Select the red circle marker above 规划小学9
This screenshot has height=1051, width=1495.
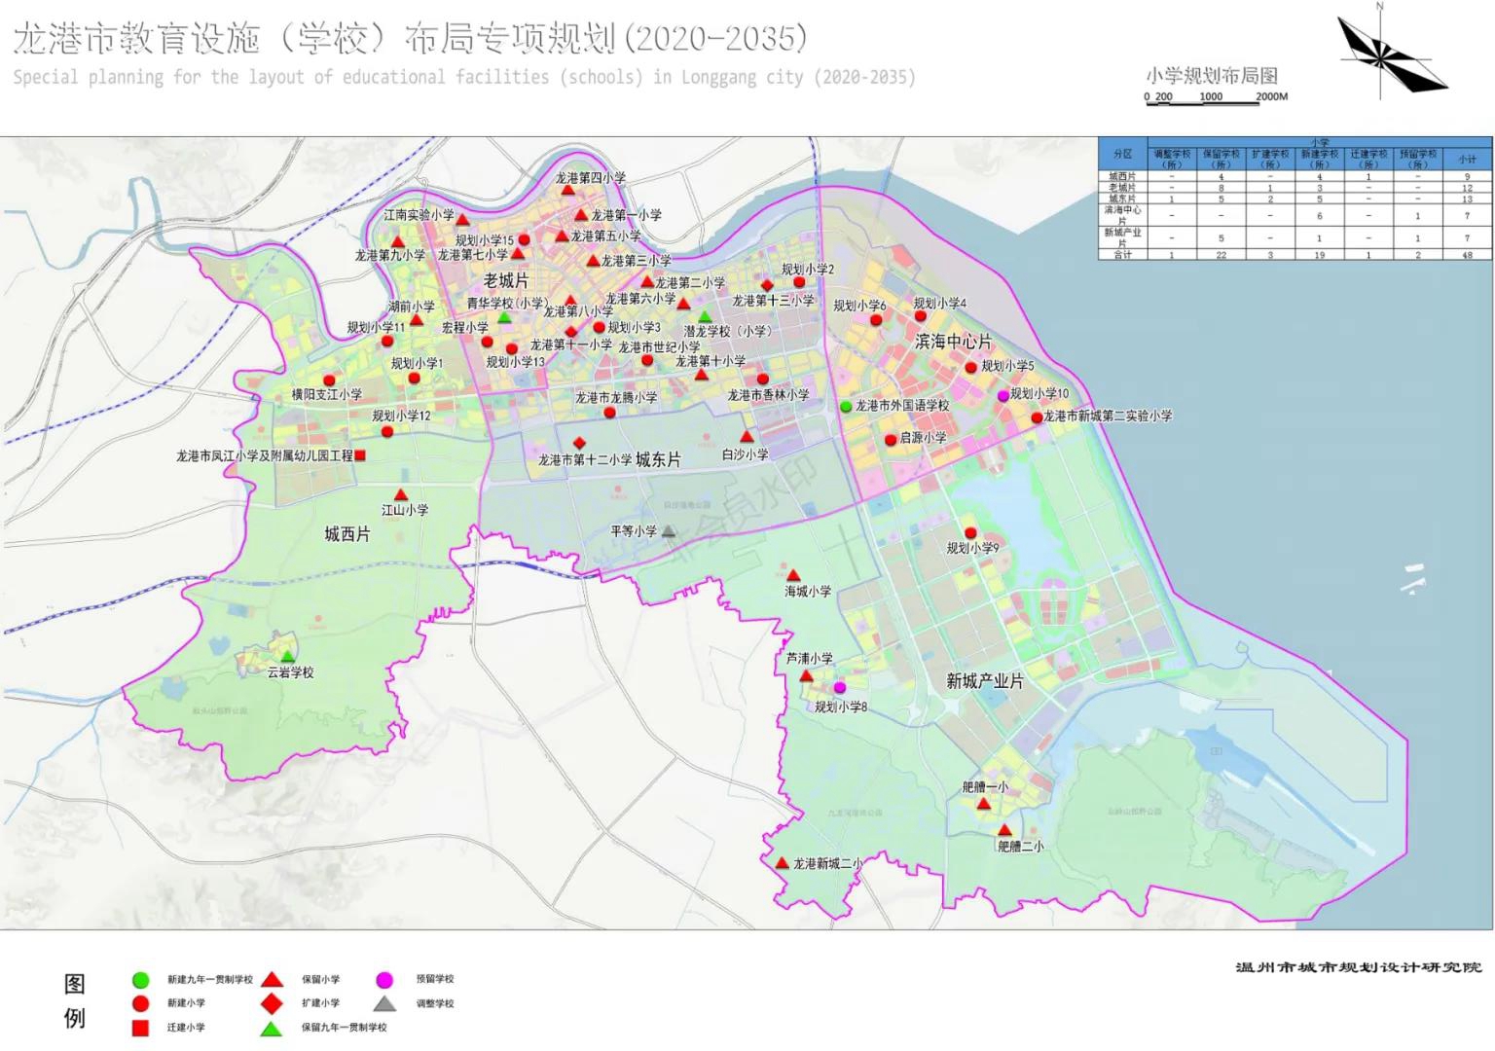tap(969, 532)
